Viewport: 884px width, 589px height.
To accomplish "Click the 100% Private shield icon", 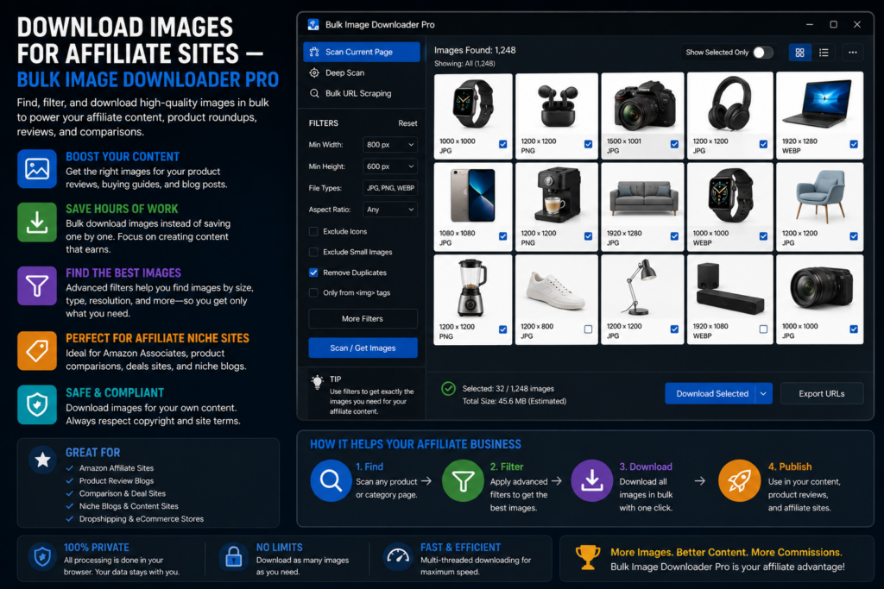I will click(42, 557).
